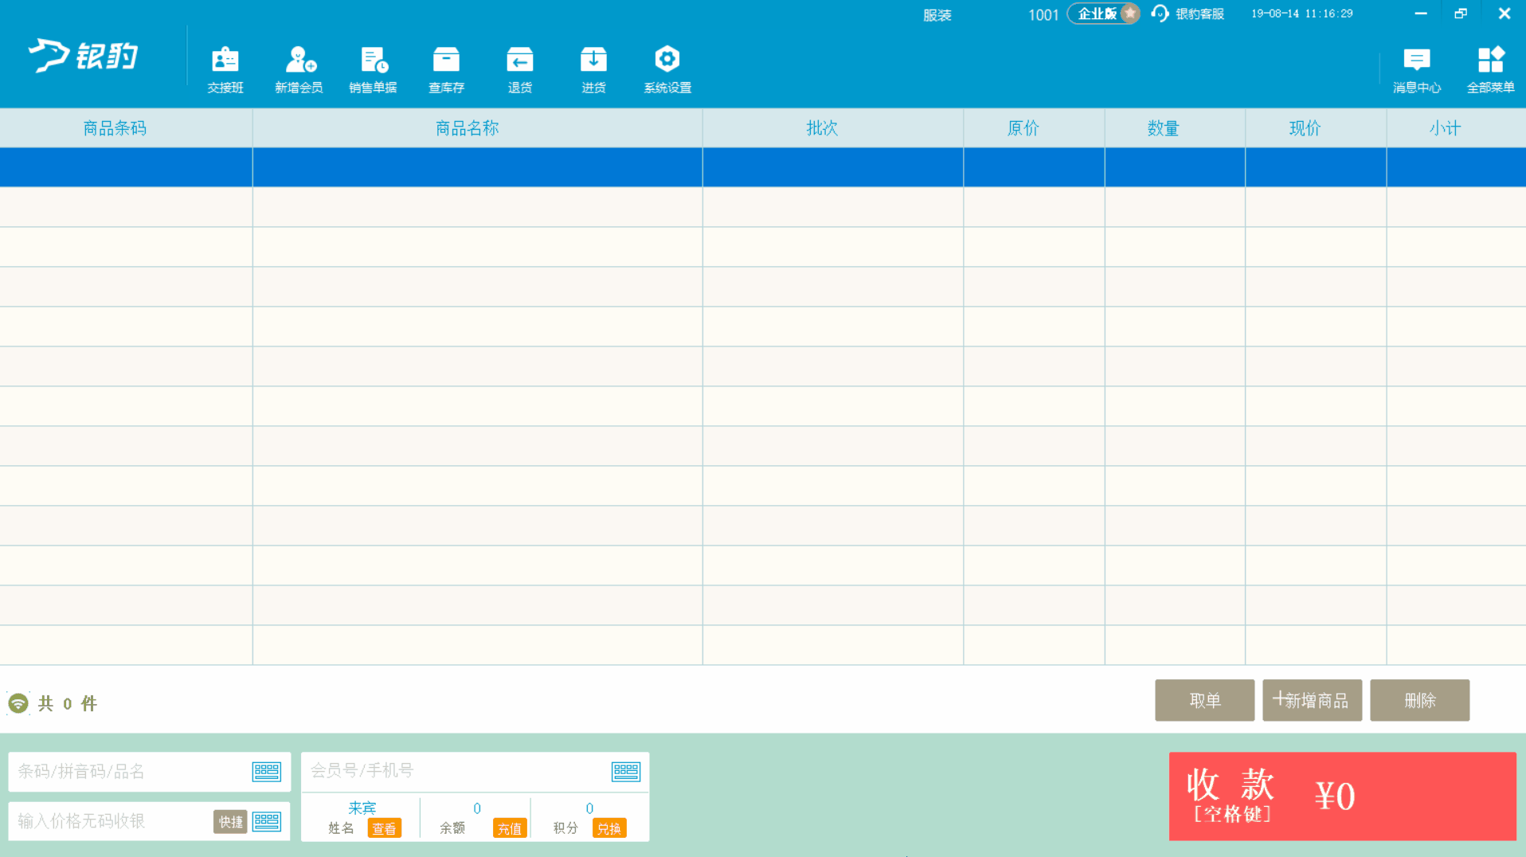
Task: Open the 交接班 shift handover icon
Action: (225, 69)
